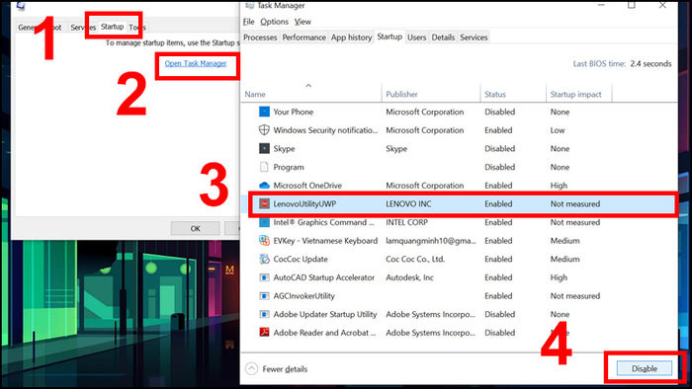Select the Microsoft OneDrive entry name
Image resolution: width=692 pixels, height=389 pixels.
click(x=307, y=186)
